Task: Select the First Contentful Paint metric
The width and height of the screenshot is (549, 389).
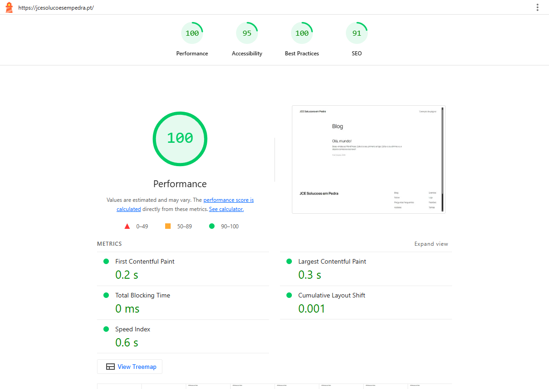Action: 183,269
